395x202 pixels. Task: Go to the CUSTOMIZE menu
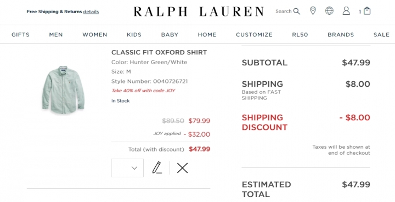click(x=254, y=35)
